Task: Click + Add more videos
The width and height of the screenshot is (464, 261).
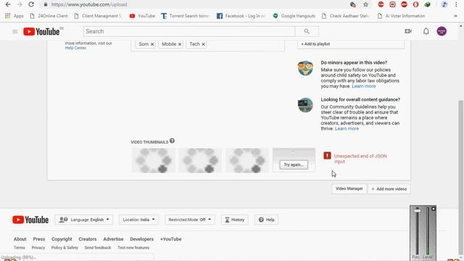Action: pyautogui.click(x=389, y=188)
